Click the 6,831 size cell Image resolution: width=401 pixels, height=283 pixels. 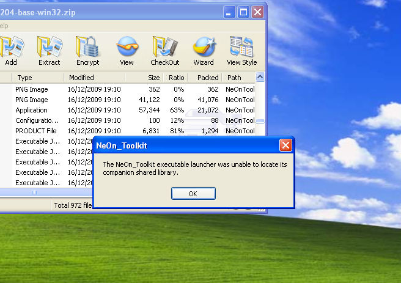point(151,131)
